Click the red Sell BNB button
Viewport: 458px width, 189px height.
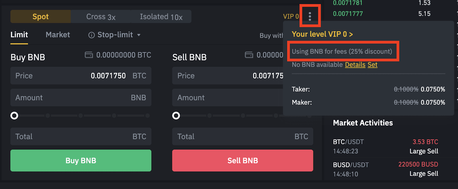click(x=242, y=161)
